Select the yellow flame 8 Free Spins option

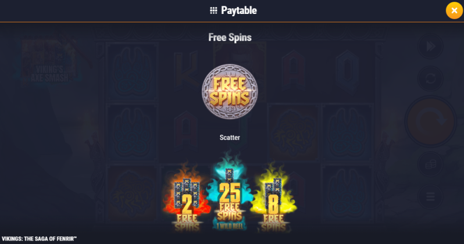pos(273,198)
